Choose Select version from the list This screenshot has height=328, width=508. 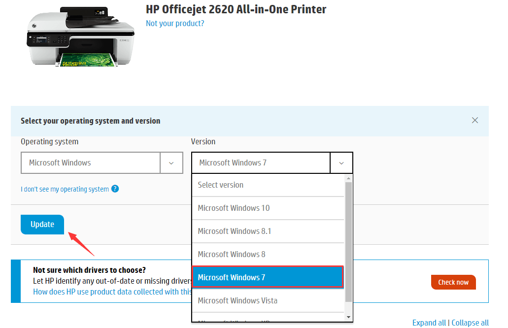point(268,185)
